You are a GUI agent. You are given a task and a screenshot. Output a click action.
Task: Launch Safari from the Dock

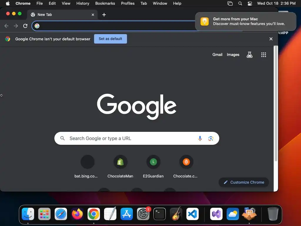[x=61, y=214]
